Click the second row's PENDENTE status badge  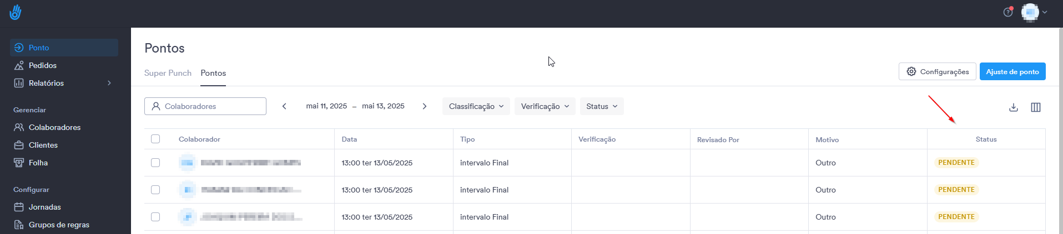[956, 190]
